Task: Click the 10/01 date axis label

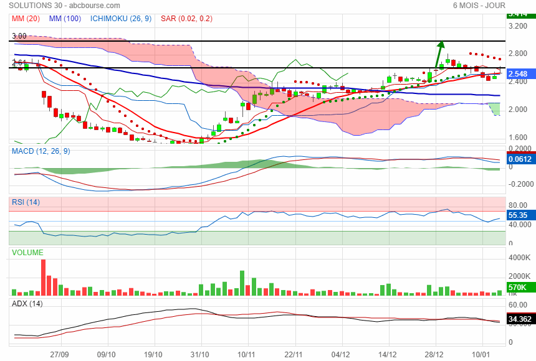Action: click(x=481, y=354)
